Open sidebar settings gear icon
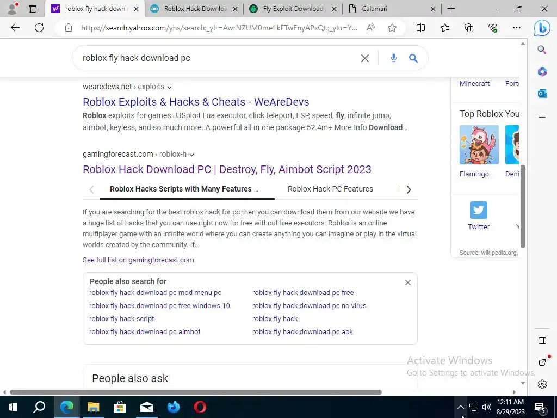 pos(542,384)
